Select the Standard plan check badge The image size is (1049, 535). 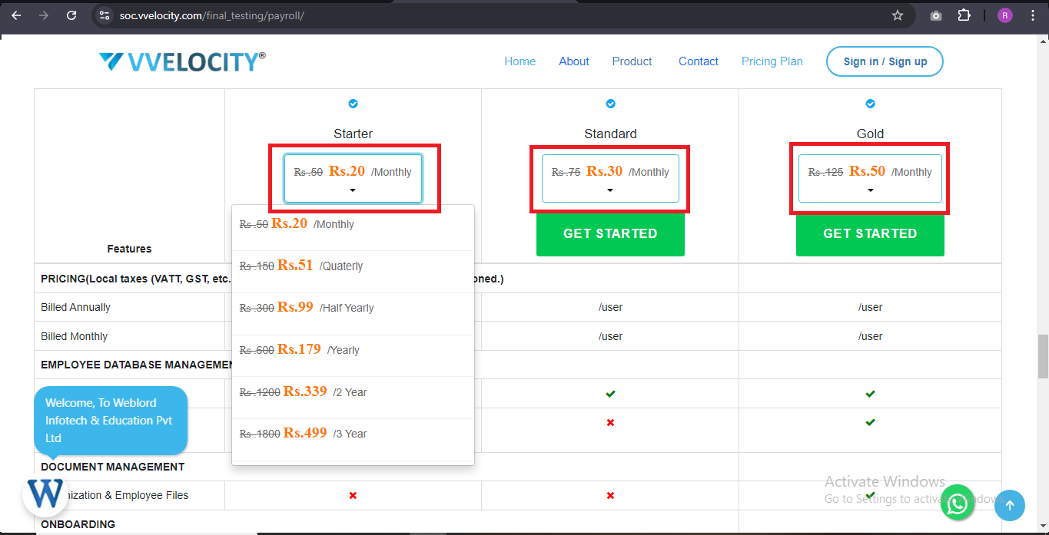[x=610, y=104]
